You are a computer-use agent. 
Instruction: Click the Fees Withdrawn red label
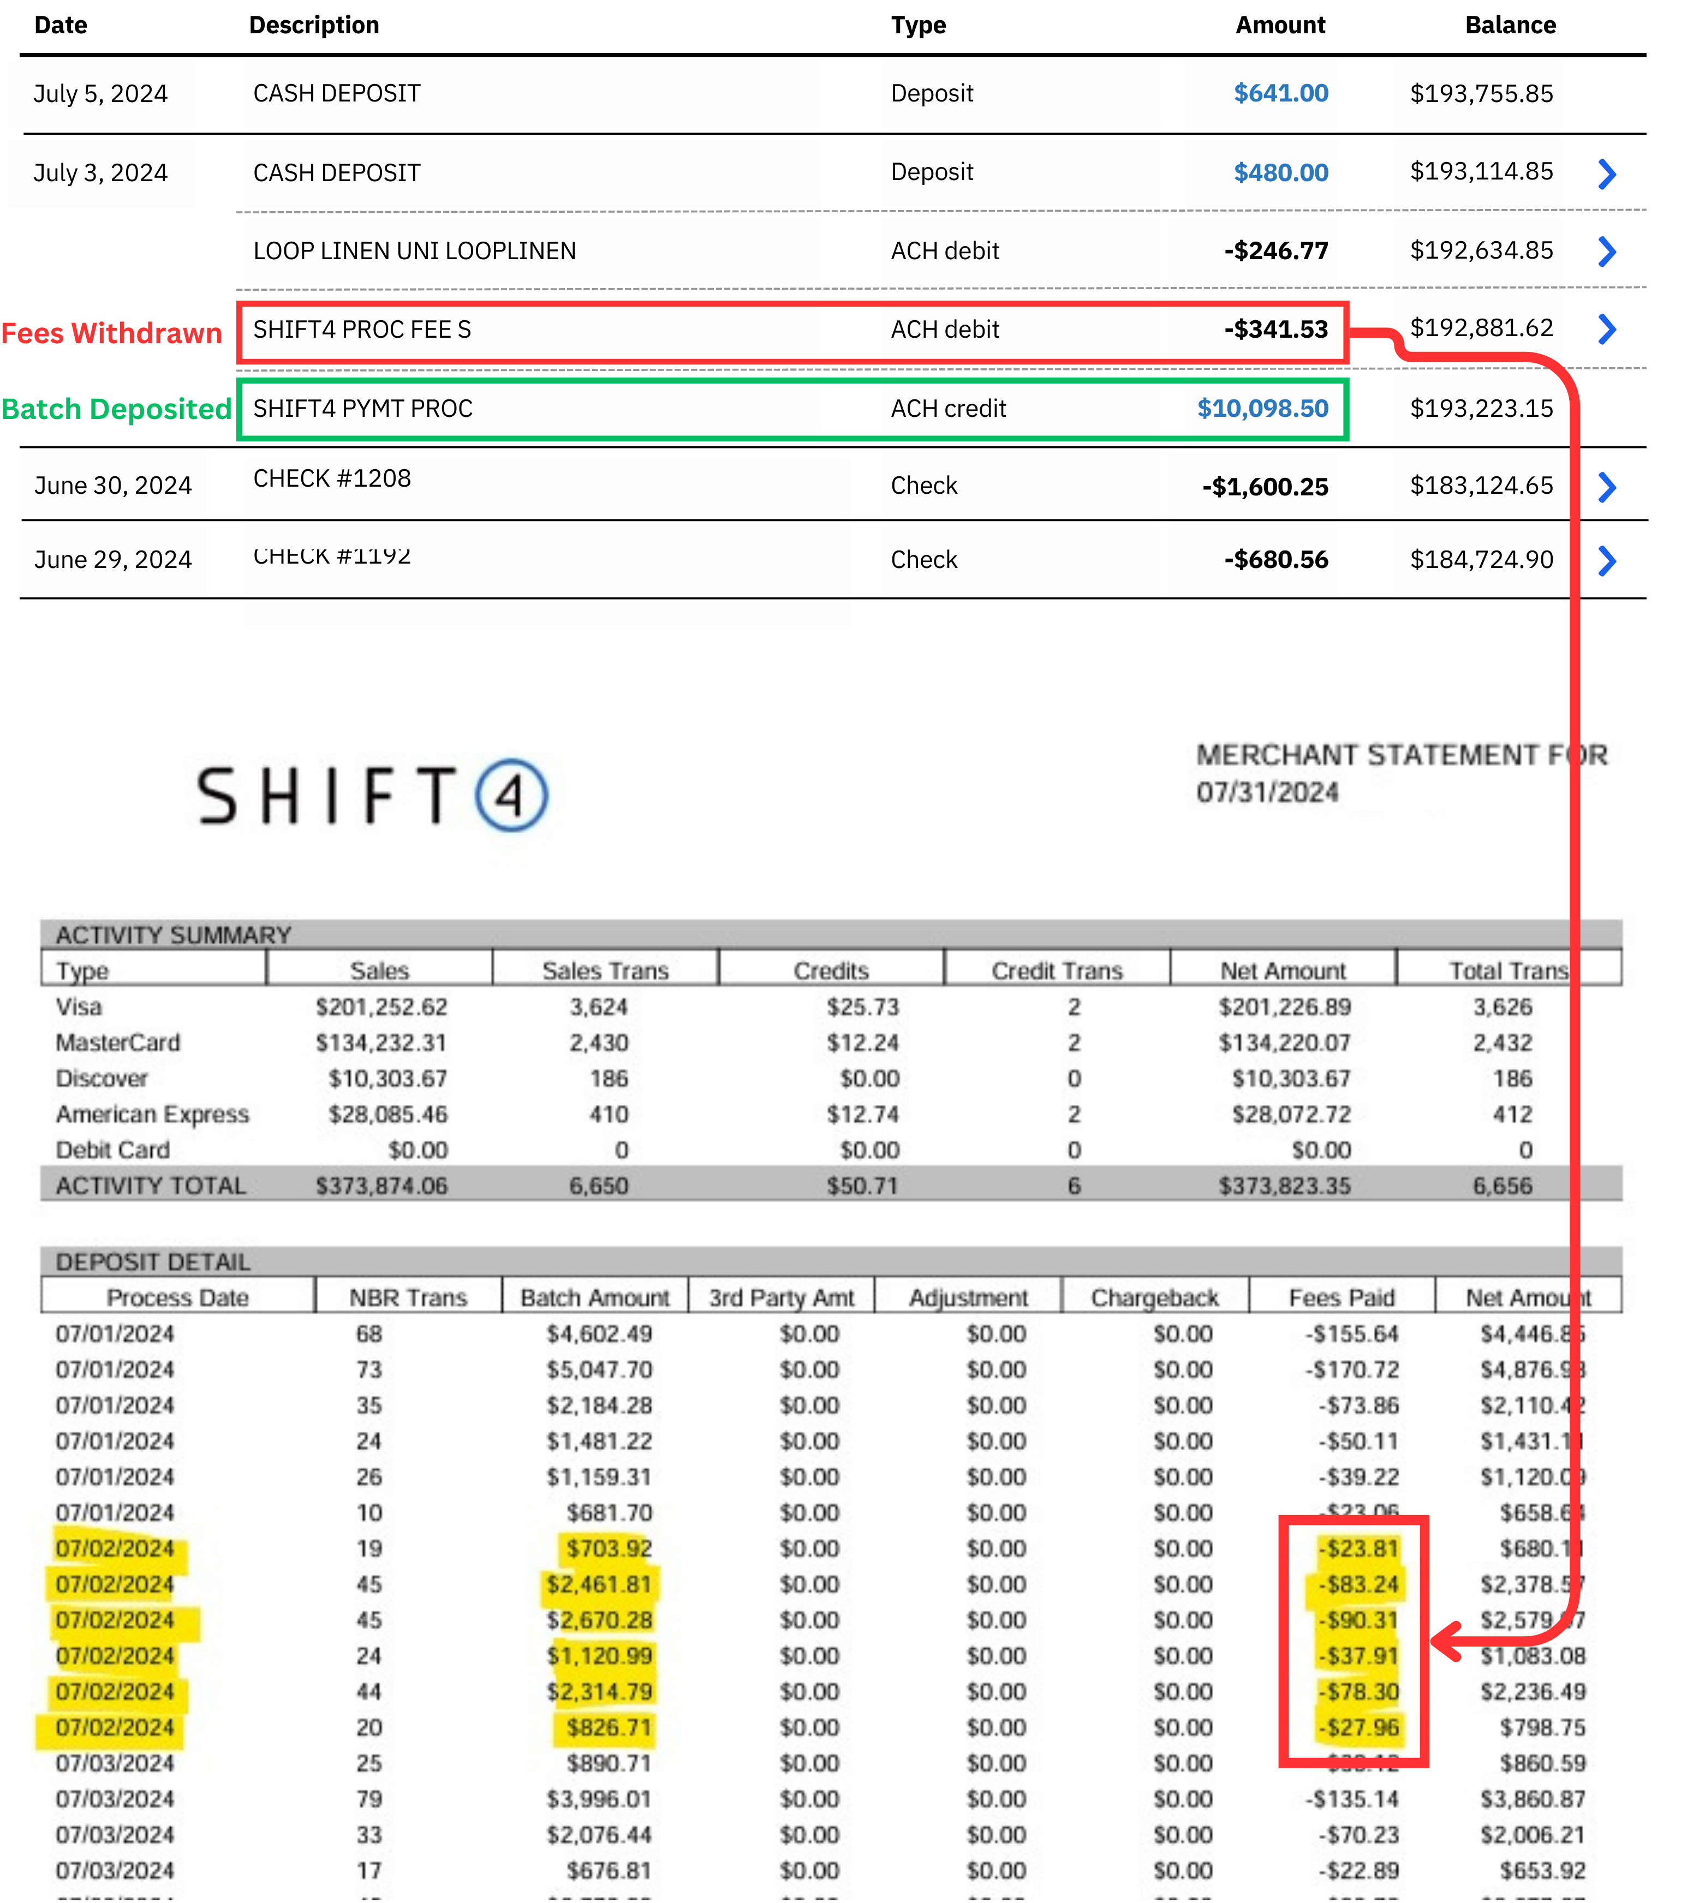click(112, 333)
